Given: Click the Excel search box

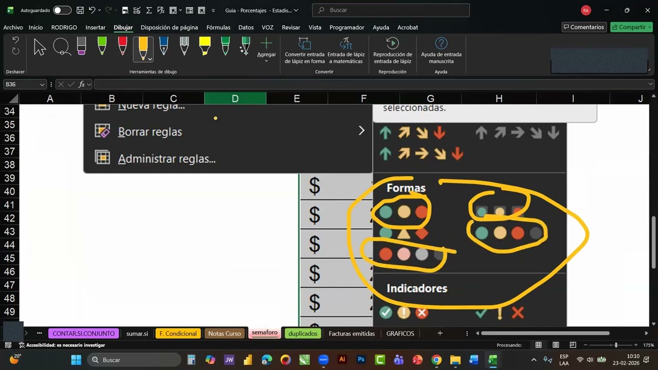Looking at the screenshot, I should (391, 10).
